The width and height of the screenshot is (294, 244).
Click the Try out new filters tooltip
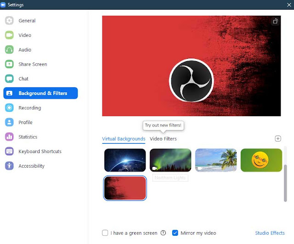pyautogui.click(x=163, y=125)
